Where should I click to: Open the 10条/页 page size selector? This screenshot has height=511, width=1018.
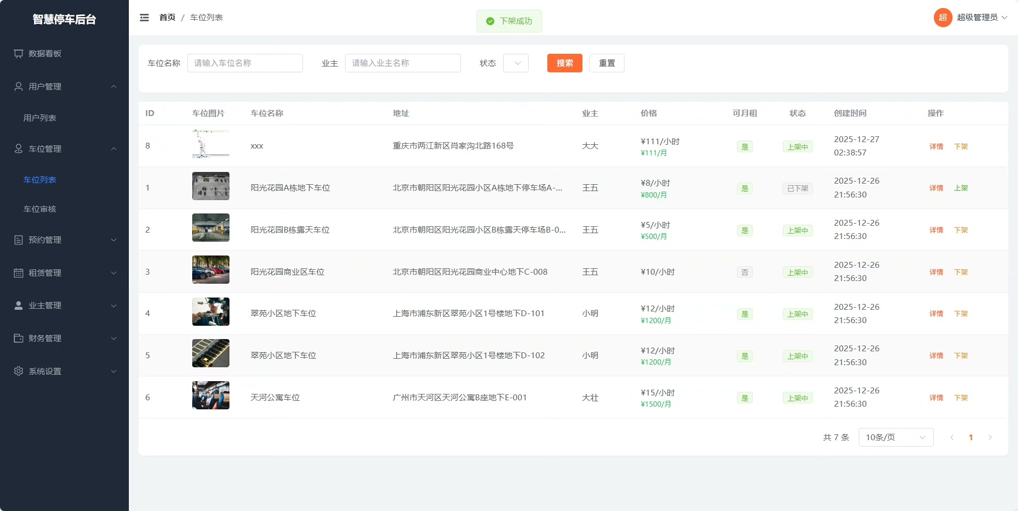tap(896, 438)
